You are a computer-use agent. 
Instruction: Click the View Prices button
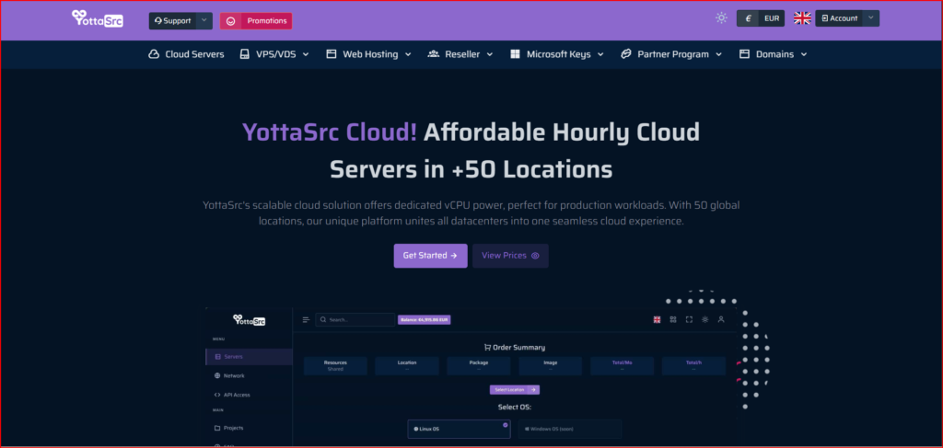pos(510,256)
